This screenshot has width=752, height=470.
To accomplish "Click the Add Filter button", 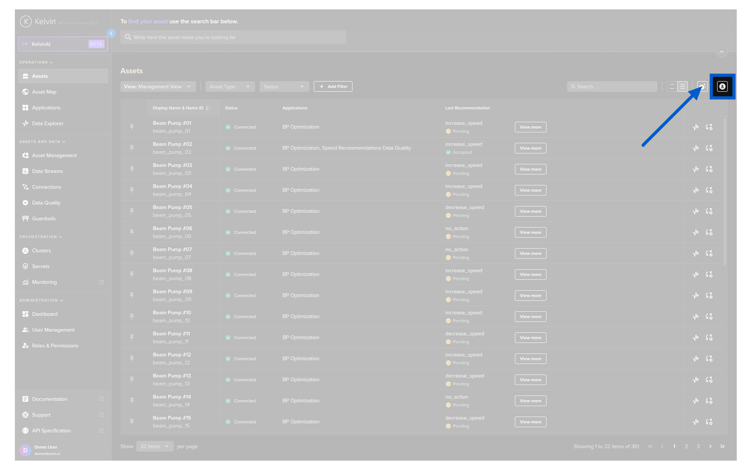I will point(333,87).
